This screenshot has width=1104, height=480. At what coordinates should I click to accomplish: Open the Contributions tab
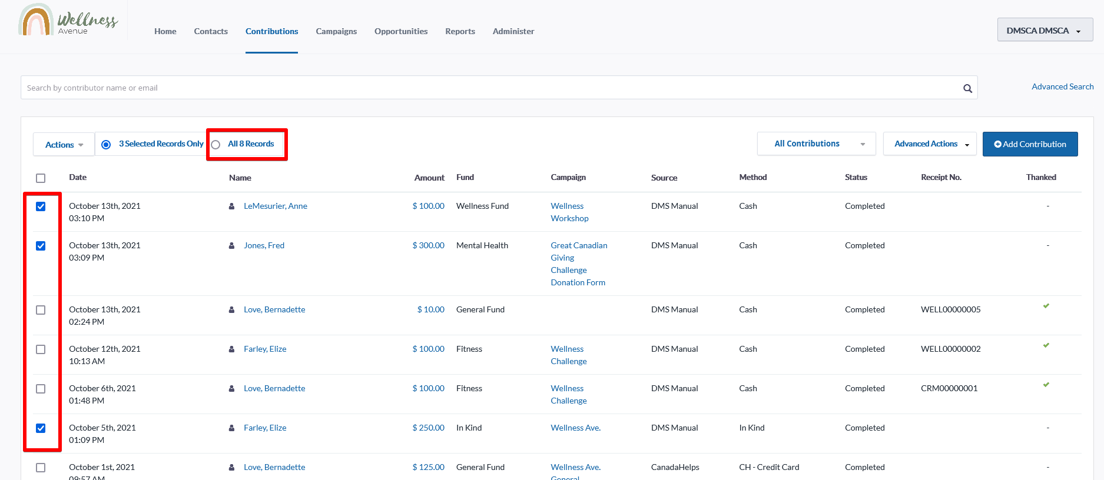pos(272,31)
